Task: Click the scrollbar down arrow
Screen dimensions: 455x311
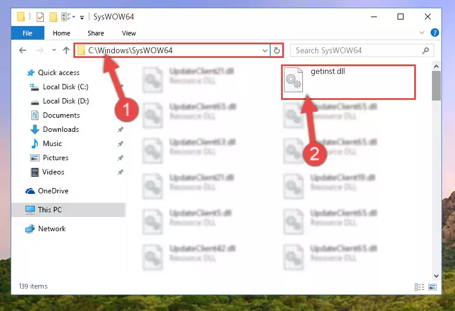Action: click(x=436, y=276)
